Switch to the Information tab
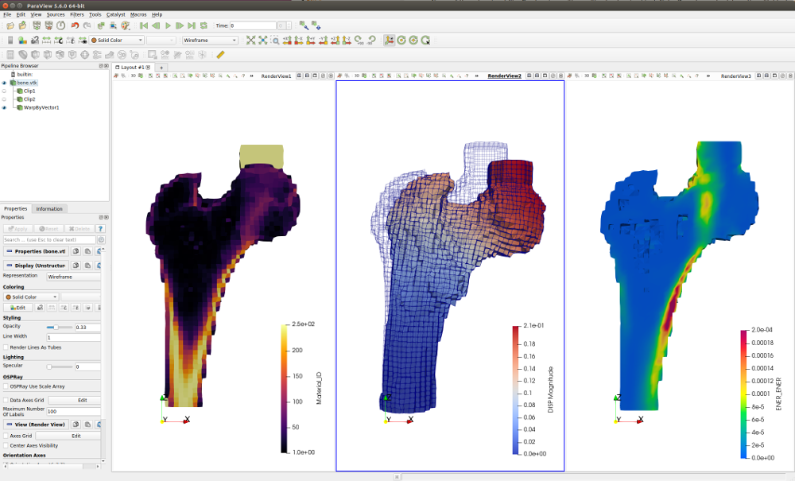Viewport: 795px width, 481px height. pos(49,209)
